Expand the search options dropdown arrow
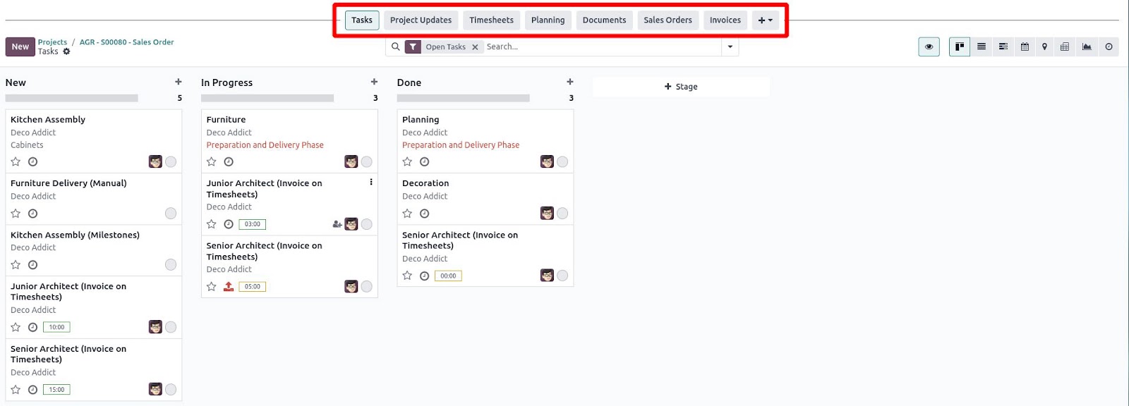Screen dimensions: 1129x406 [x=730, y=47]
